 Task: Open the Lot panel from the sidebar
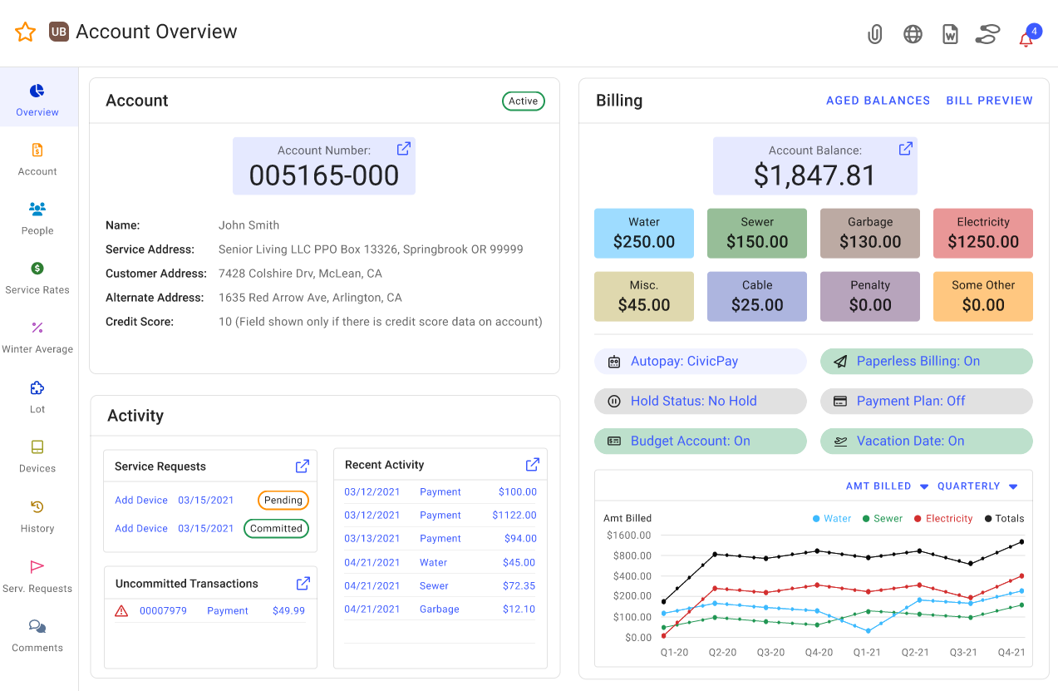pyautogui.click(x=37, y=397)
